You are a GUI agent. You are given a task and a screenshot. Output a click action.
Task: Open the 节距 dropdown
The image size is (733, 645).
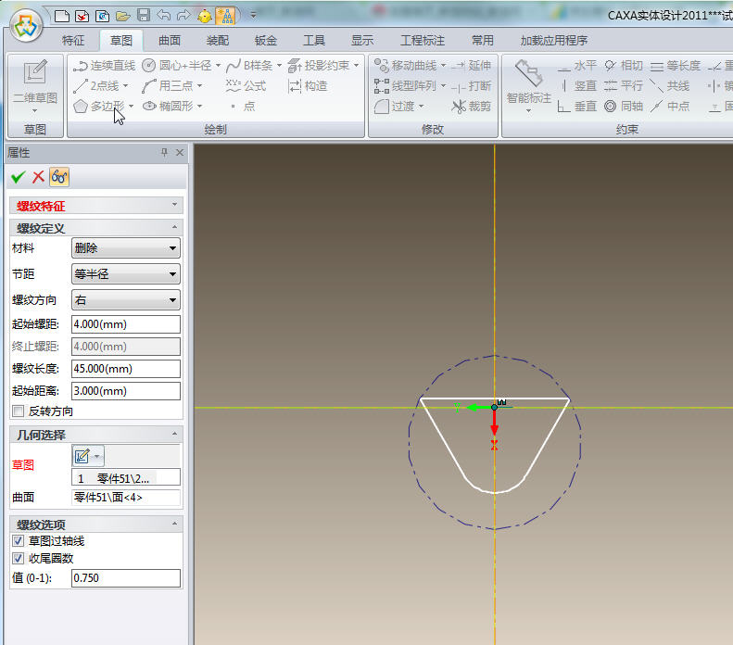pyautogui.click(x=125, y=274)
